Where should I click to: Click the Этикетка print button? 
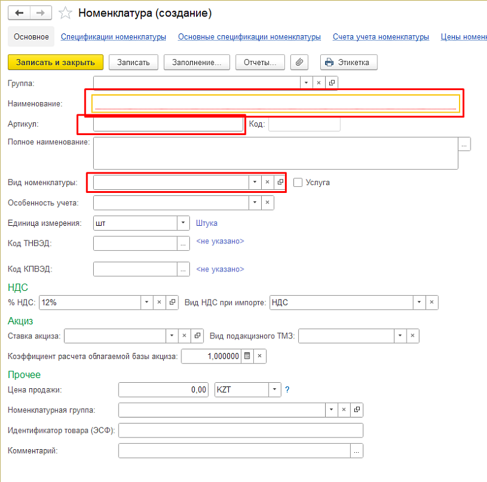pos(349,62)
